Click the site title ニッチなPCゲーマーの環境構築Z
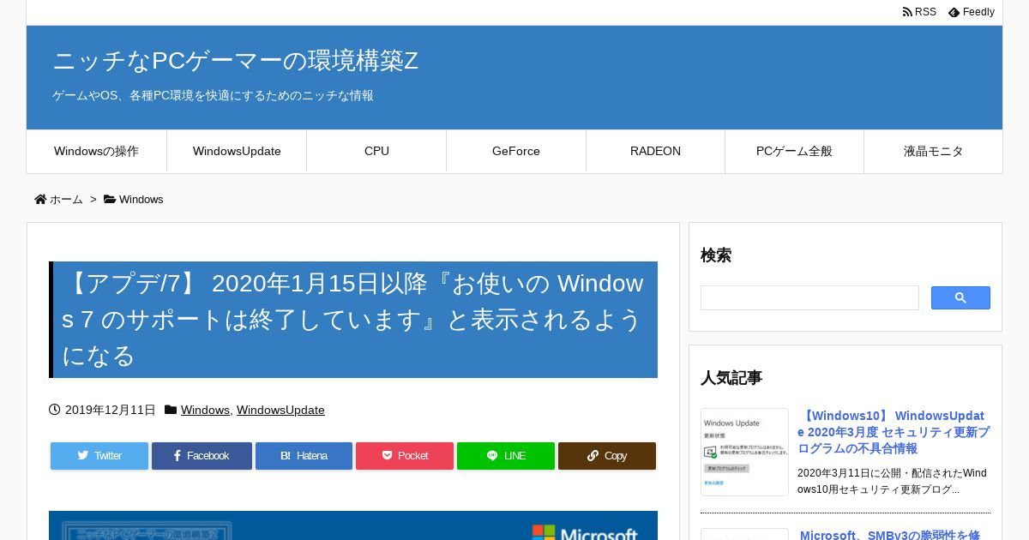Viewport: 1029px width, 540px height. tap(236, 61)
